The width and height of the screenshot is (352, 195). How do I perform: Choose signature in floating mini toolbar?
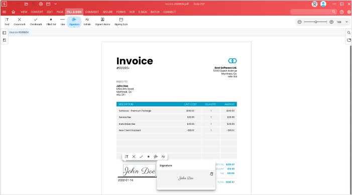pos(156,157)
